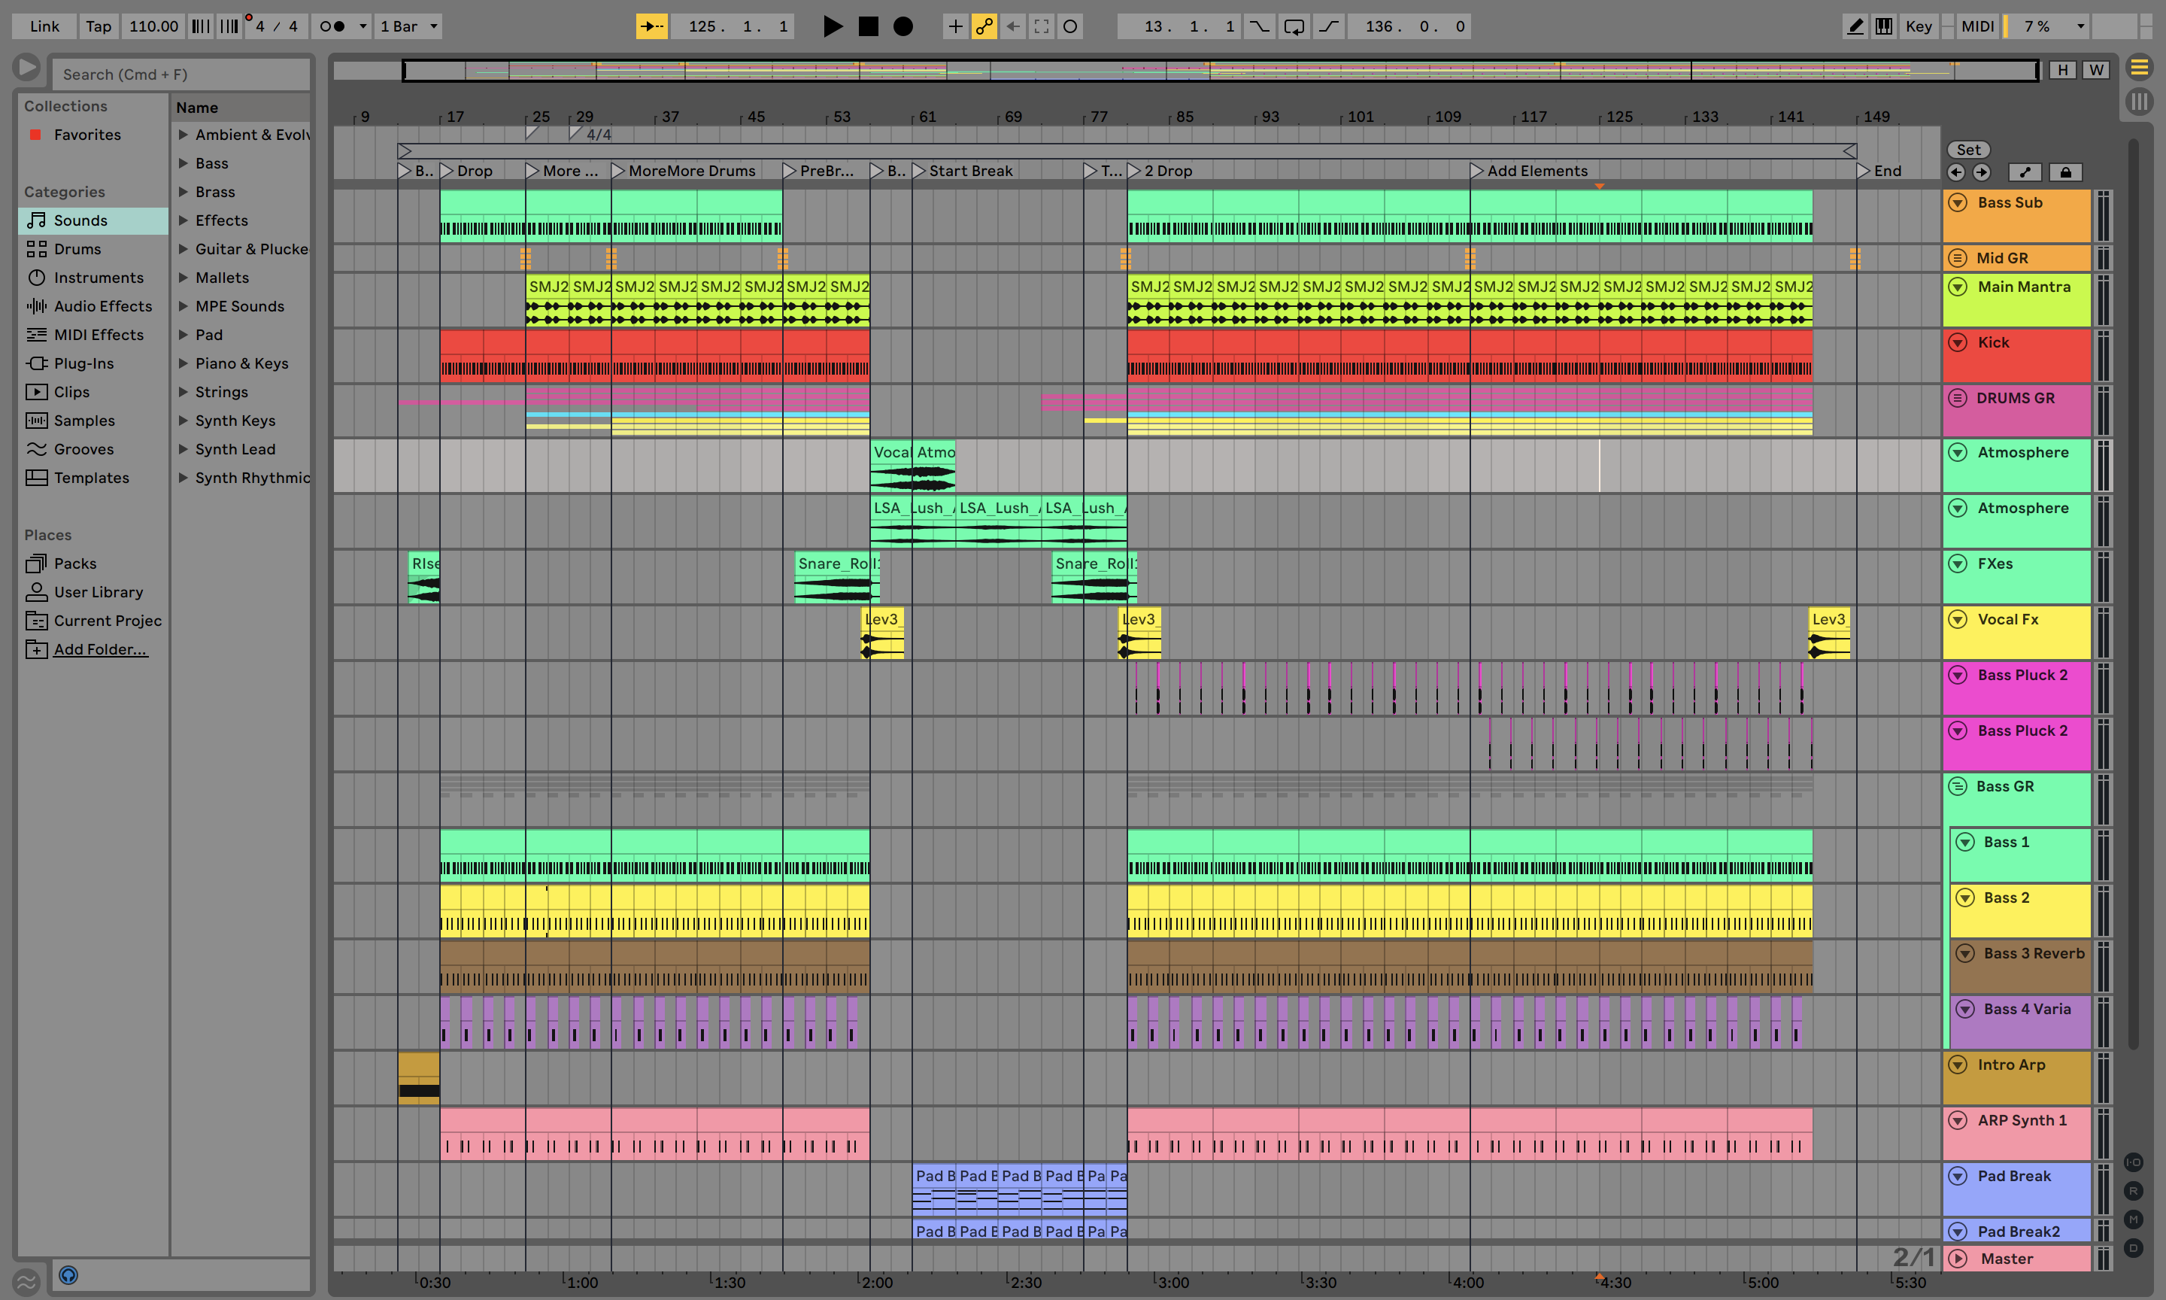Toggle the Automation Arm button
The height and width of the screenshot is (1300, 2166).
[984, 26]
